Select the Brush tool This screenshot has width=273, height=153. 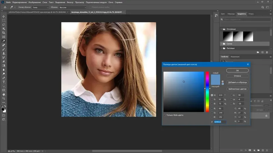click(x=4, y=49)
